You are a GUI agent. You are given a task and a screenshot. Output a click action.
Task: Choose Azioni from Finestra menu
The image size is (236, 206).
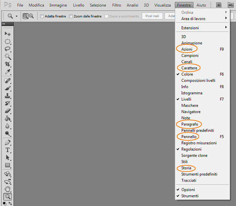coord(203,49)
